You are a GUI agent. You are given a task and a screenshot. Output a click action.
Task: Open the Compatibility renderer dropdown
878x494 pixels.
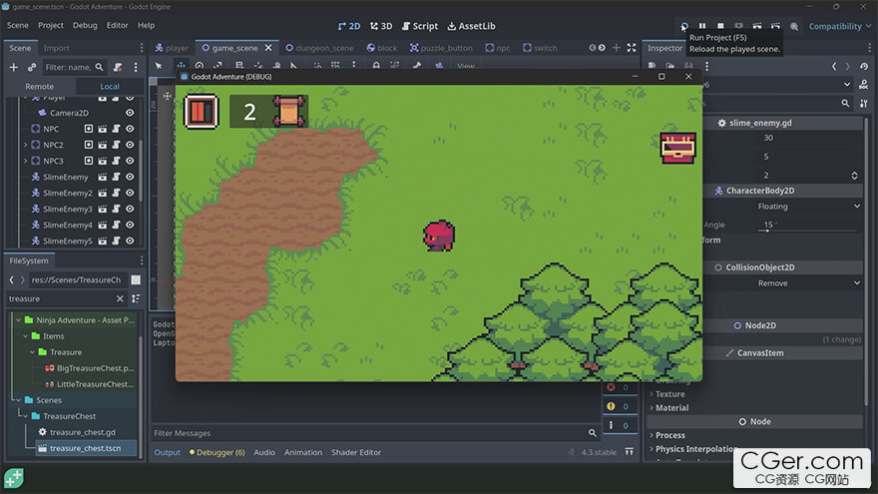[839, 26]
